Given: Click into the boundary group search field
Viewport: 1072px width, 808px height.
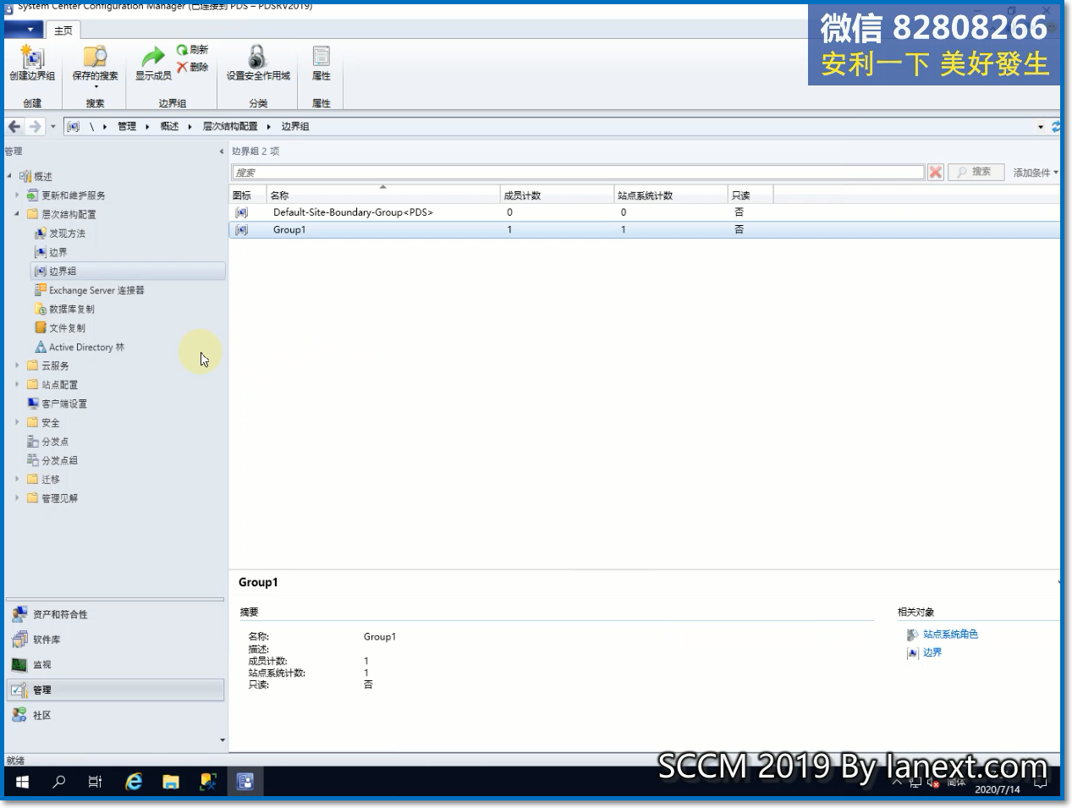Looking at the screenshot, I should tap(578, 172).
